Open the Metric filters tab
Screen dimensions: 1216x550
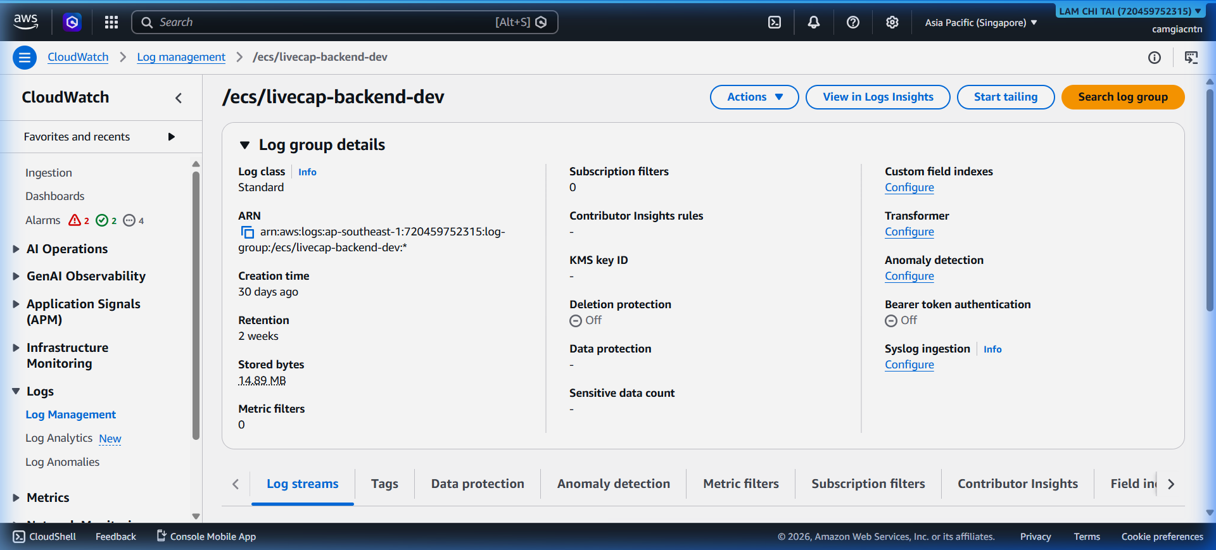741,484
